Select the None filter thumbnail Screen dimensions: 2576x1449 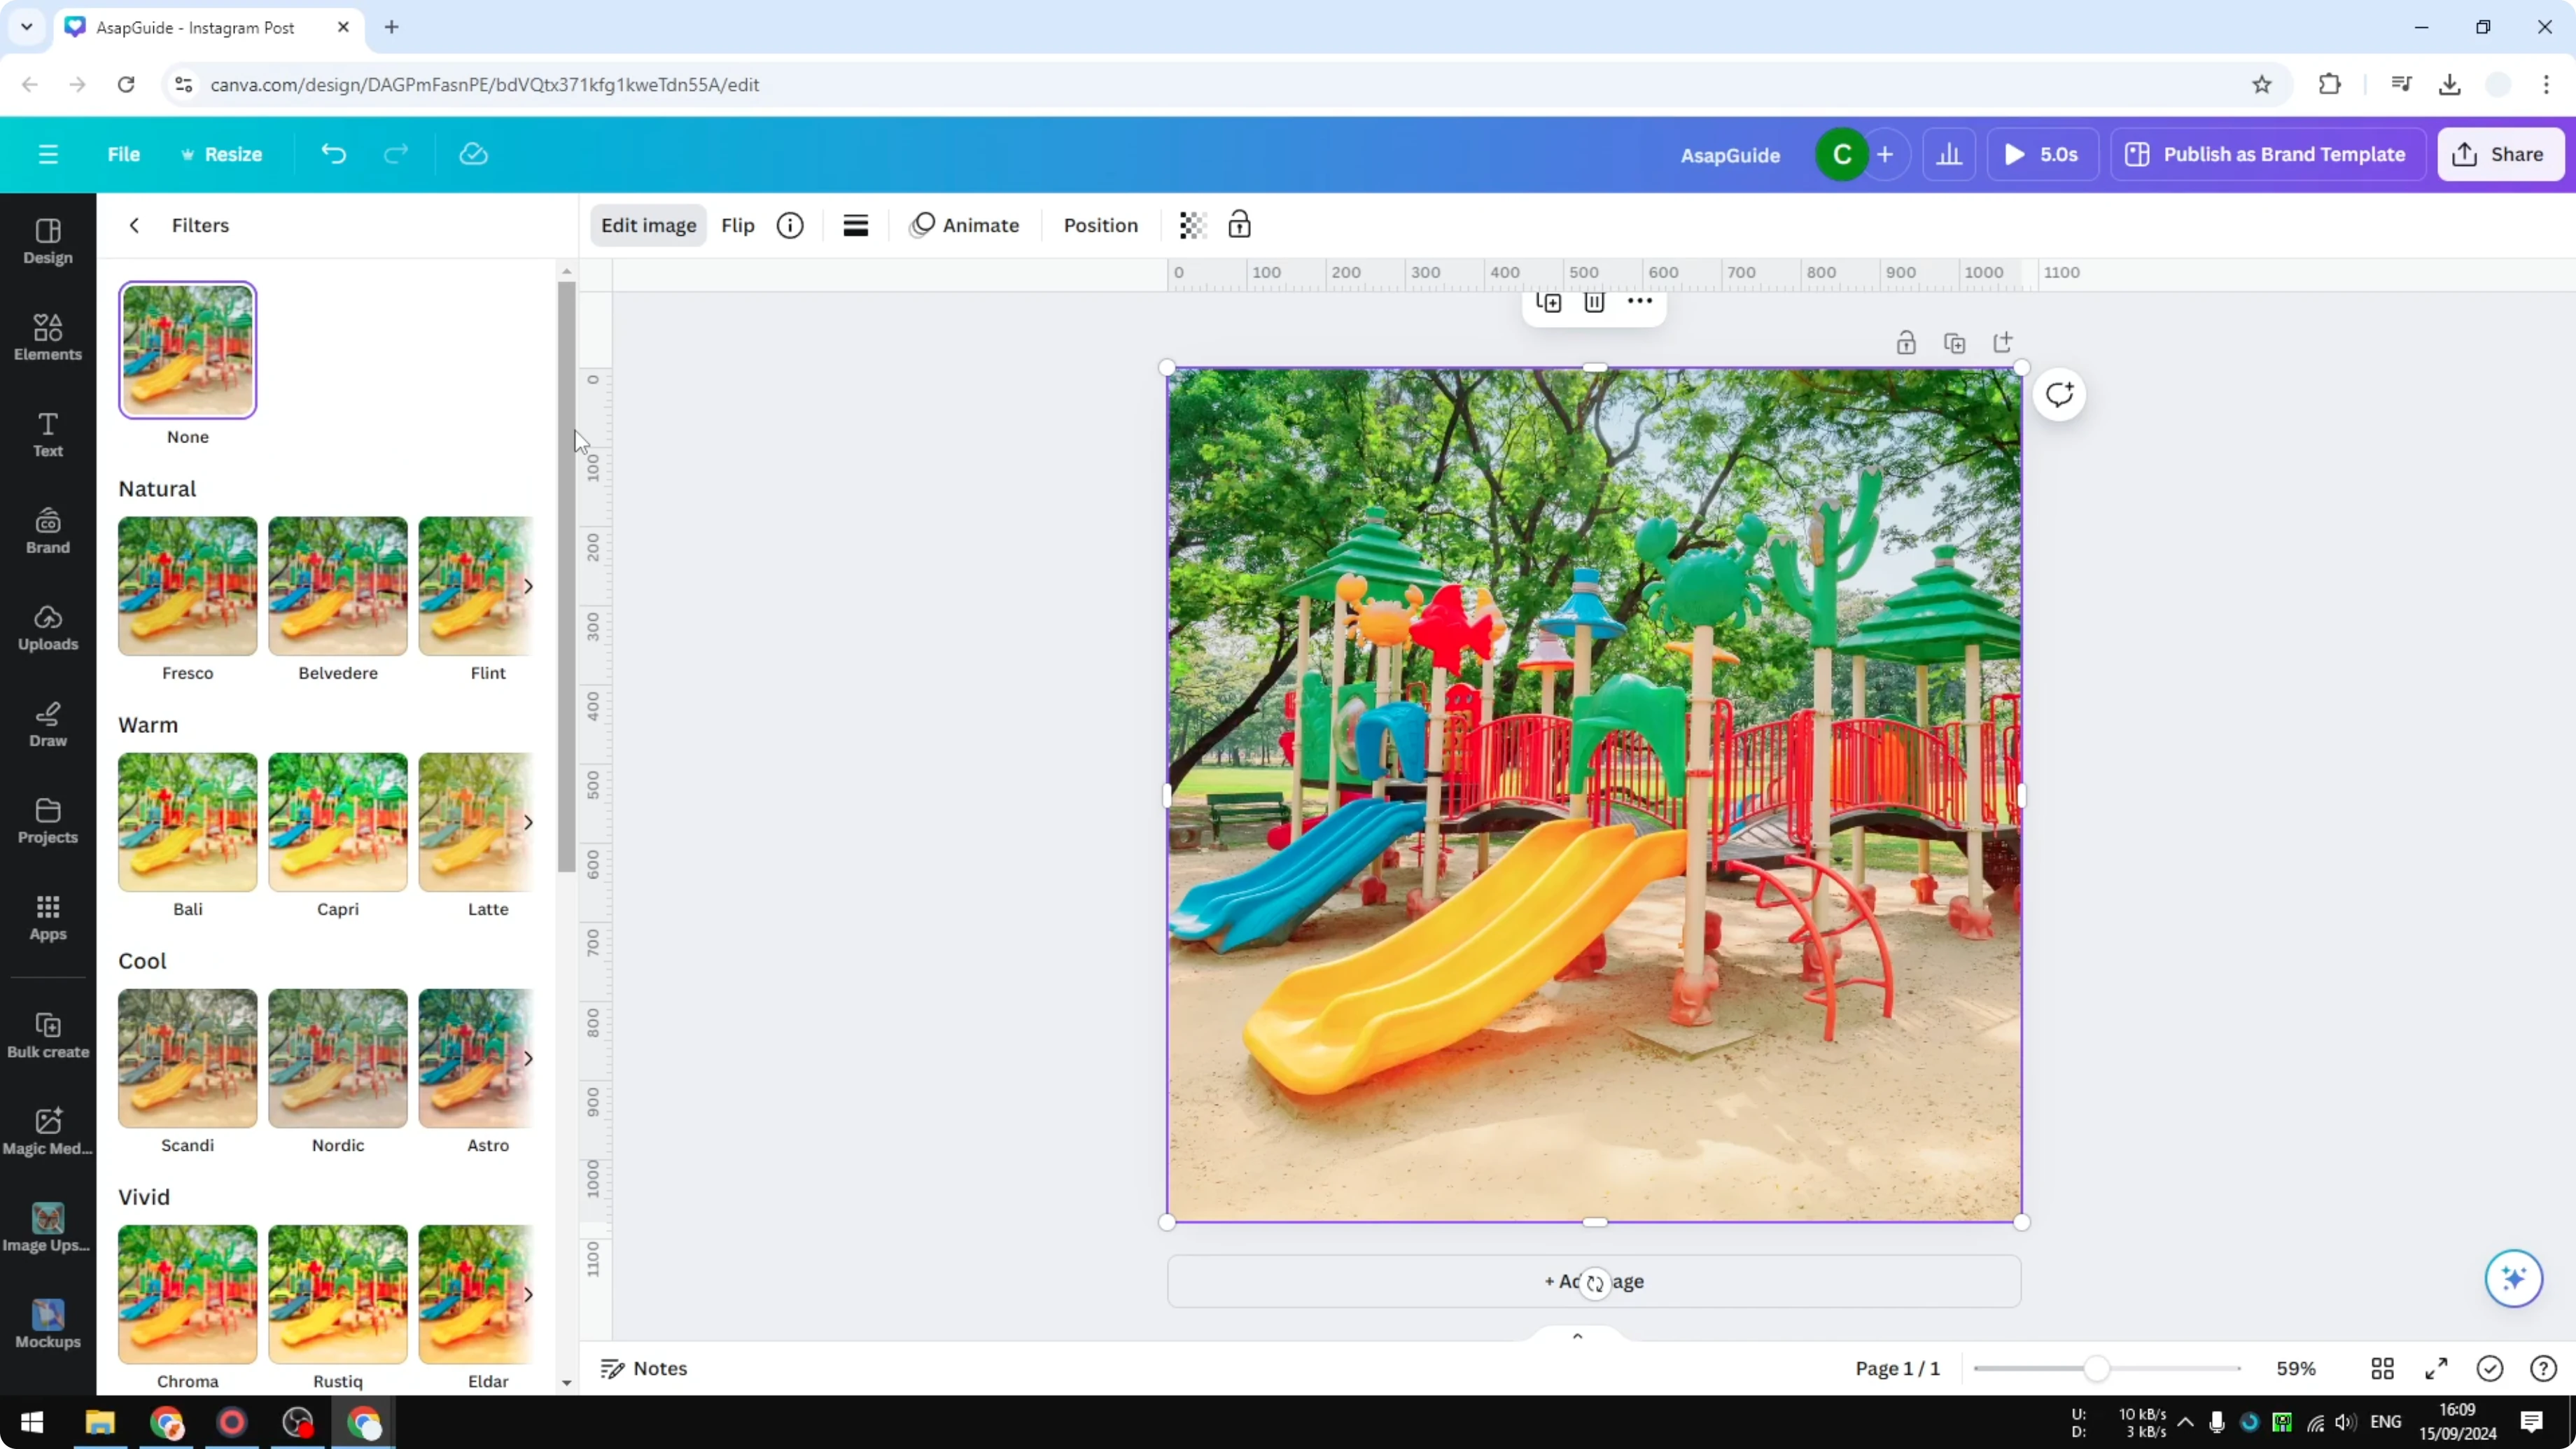tap(188, 350)
